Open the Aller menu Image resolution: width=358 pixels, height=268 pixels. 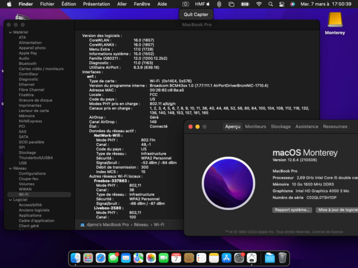click(122, 4)
